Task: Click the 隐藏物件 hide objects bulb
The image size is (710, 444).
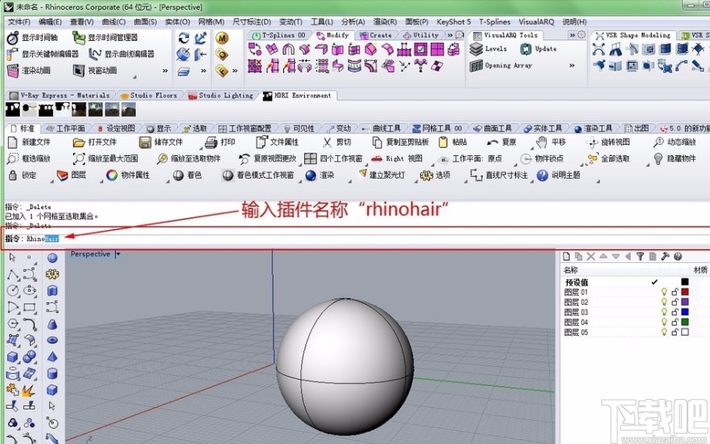Action: (658, 159)
